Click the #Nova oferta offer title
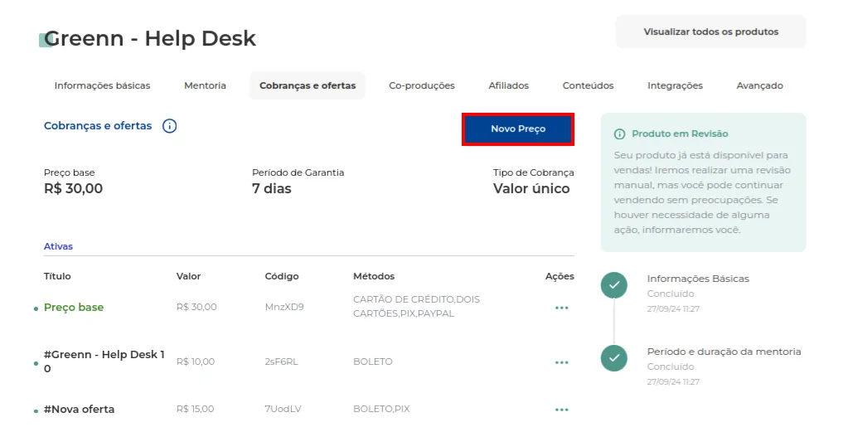 pos(80,410)
